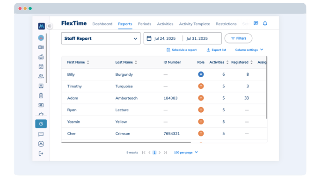The image size is (322, 181).
Task: Open the school building sidebar icon
Action: point(41,57)
